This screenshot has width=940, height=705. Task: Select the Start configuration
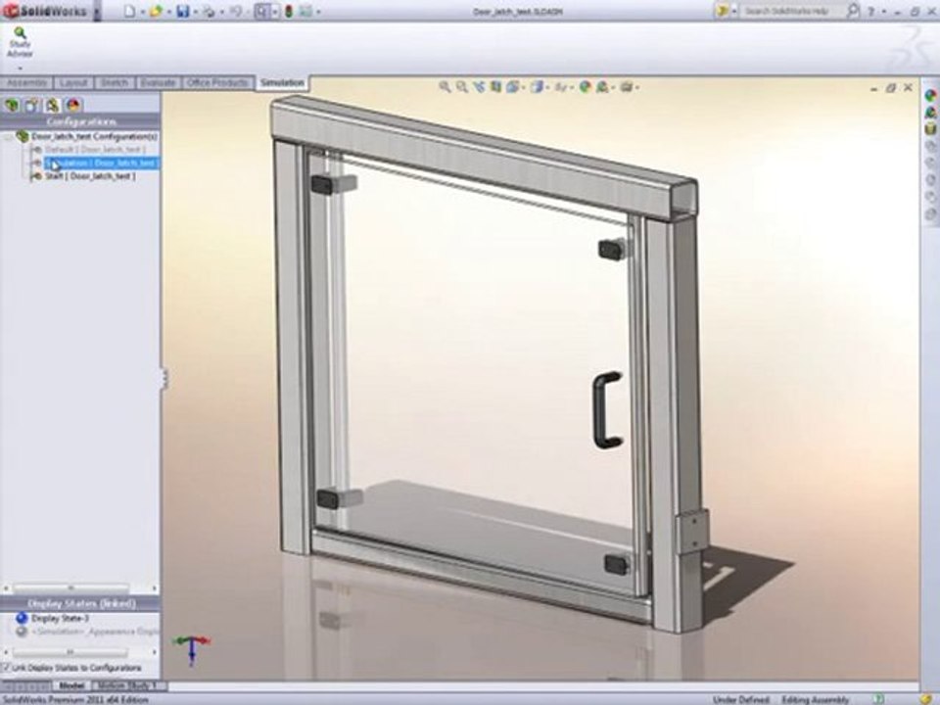click(x=84, y=176)
